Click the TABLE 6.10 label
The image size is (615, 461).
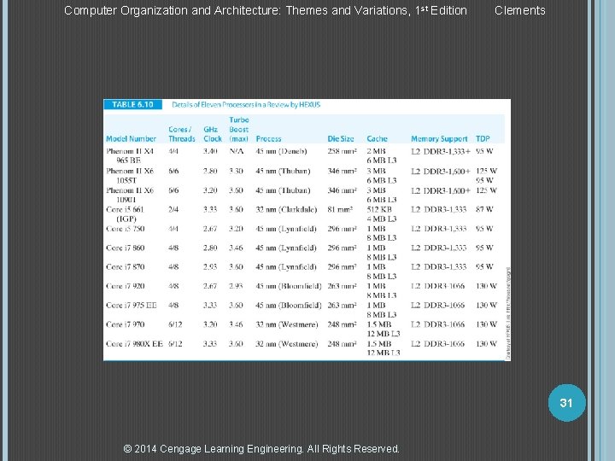pyautogui.click(x=132, y=105)
